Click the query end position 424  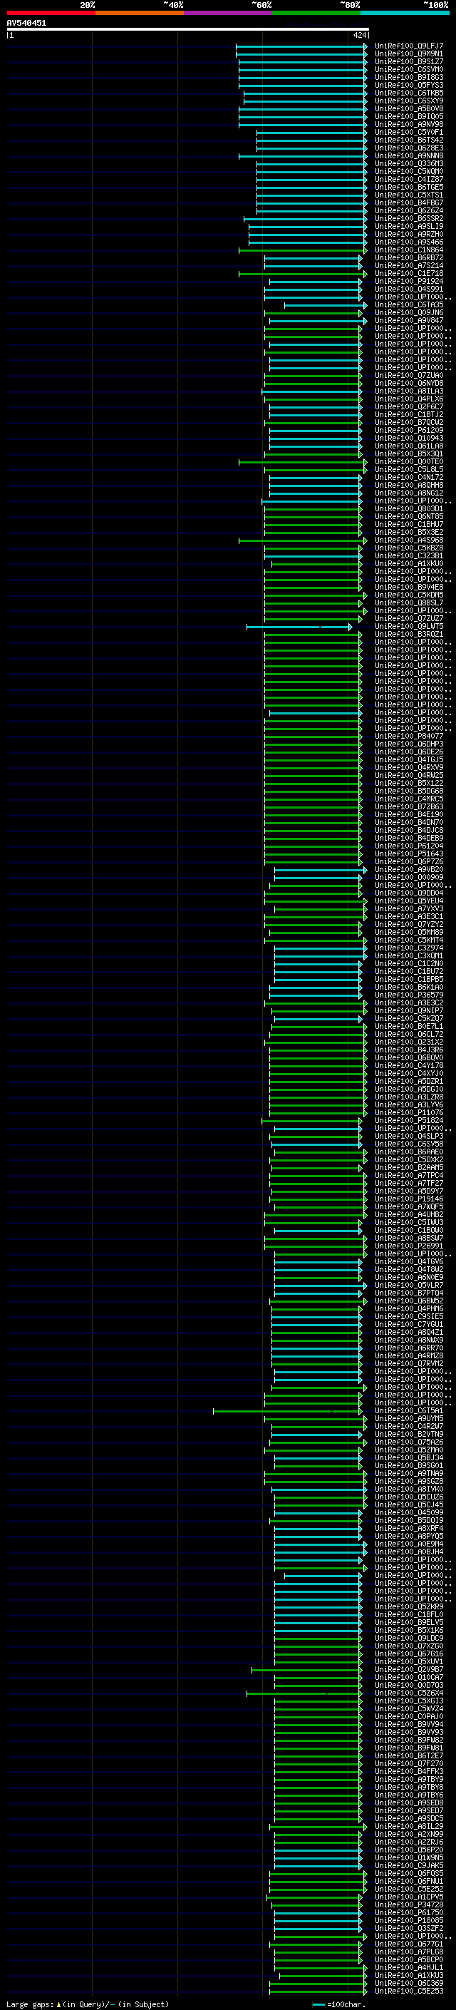(359, 35)
